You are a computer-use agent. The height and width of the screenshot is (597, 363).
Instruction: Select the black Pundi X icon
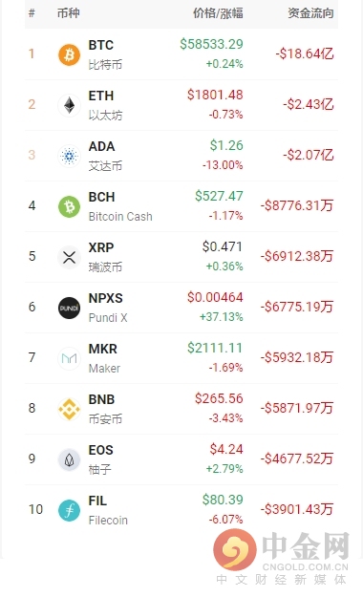(69, 308)
